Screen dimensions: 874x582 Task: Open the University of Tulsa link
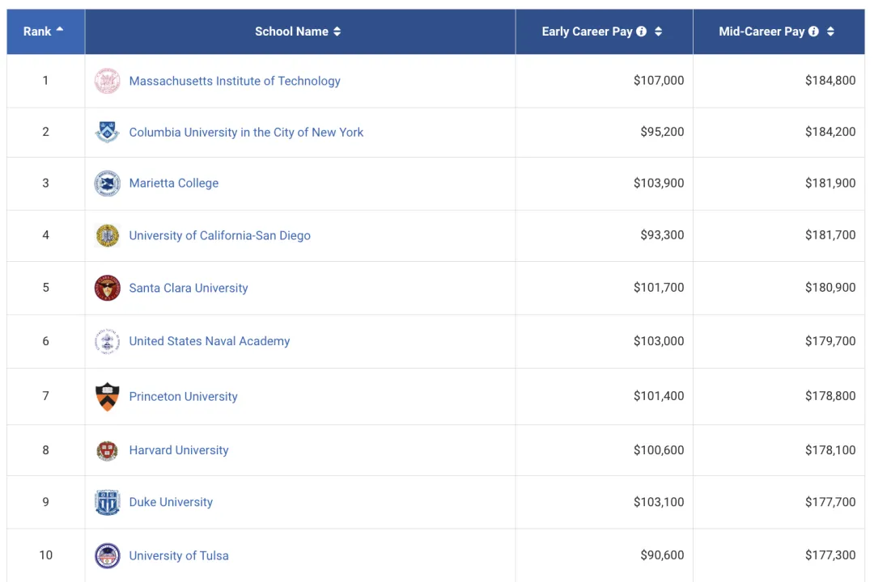(x=179, y=556)
